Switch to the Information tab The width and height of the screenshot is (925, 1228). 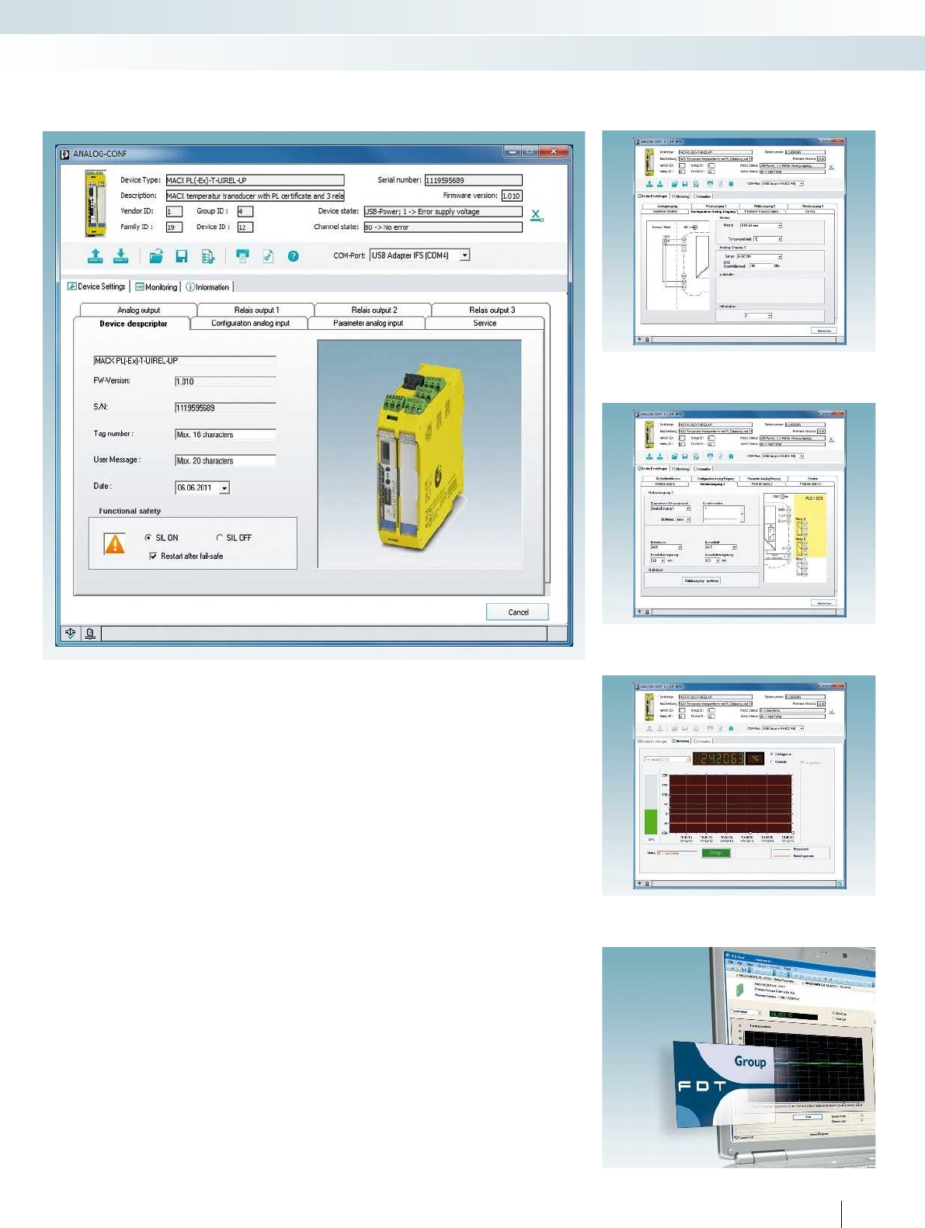(x=207, y=286)
